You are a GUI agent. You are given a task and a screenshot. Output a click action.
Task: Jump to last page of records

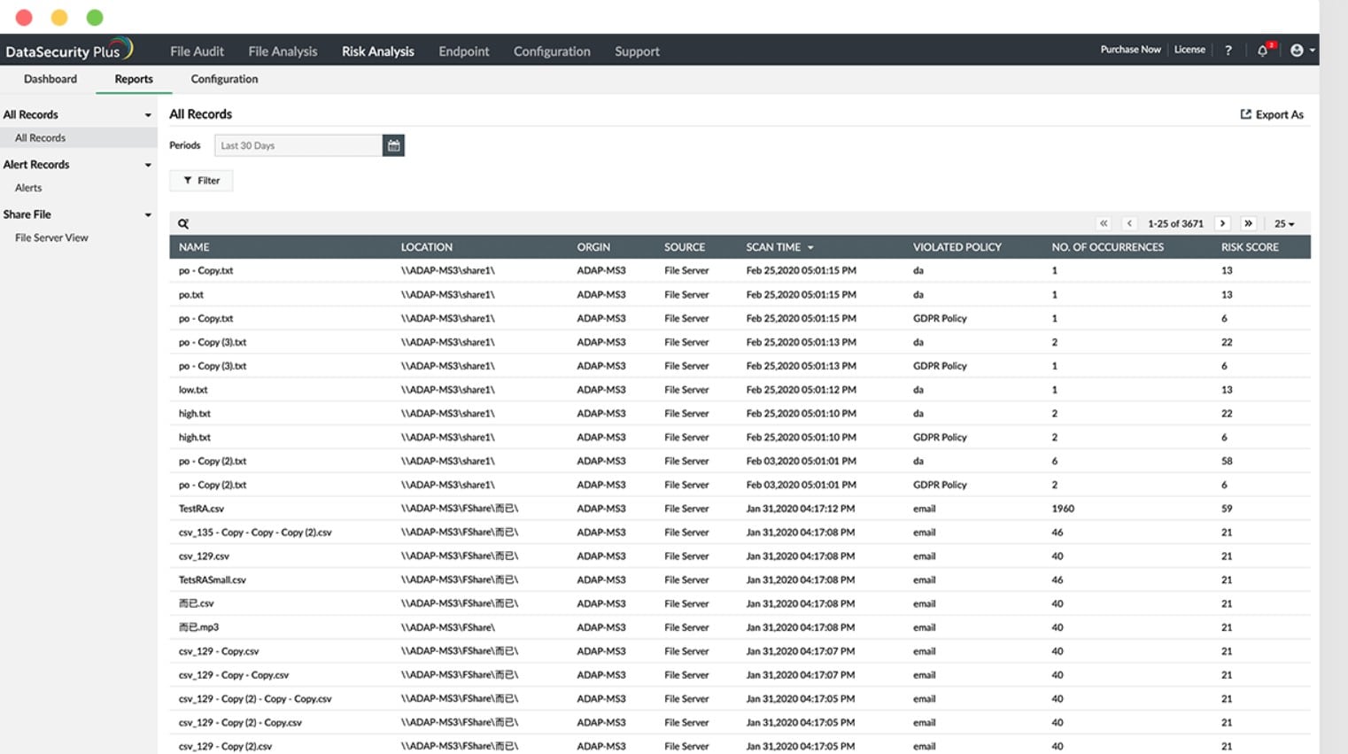click(1248, 223)
